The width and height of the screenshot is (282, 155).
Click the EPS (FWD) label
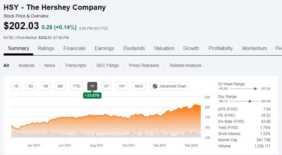(x=228, y=109)
